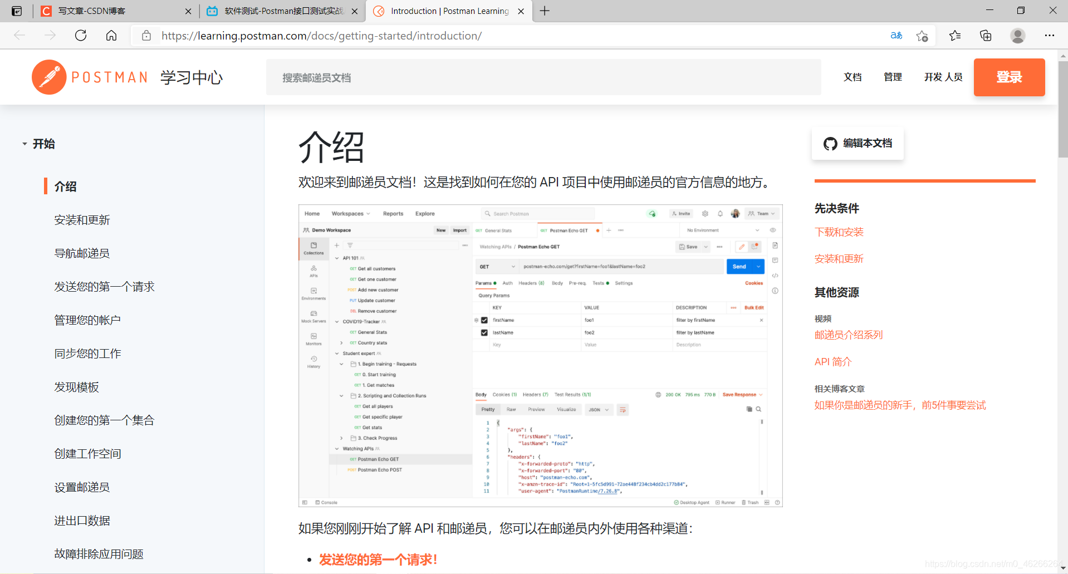Click the page vertical scrollbar thumb
Image resolution: width=1068 pixels, height=574 pixels.
1063,109
